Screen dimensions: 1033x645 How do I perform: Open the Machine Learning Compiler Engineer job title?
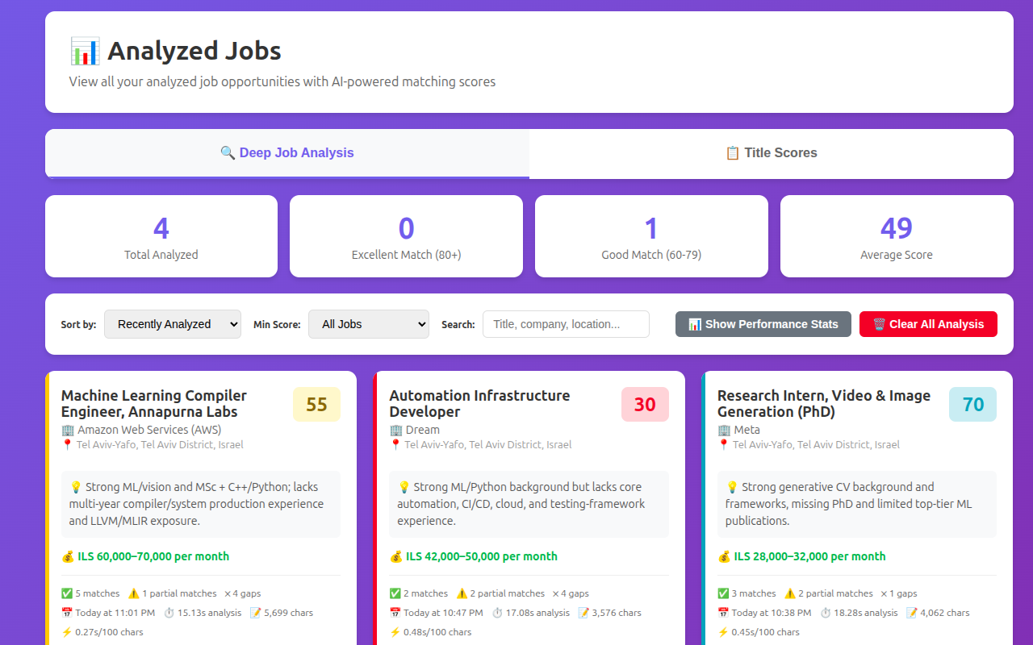[154, 403]
